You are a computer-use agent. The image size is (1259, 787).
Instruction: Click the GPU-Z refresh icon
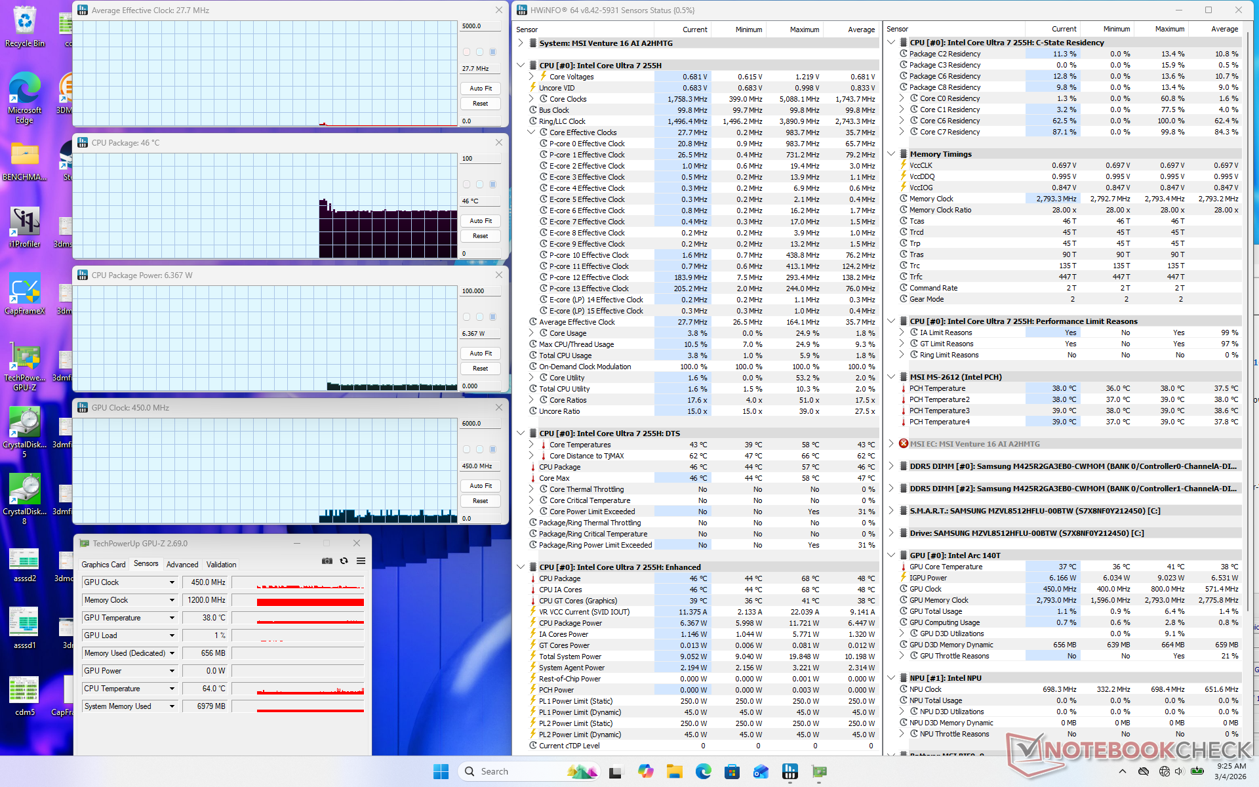click(344, 561)
